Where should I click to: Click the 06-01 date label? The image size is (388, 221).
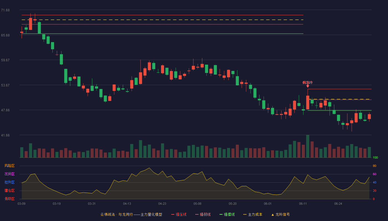[x=268, y=204]
